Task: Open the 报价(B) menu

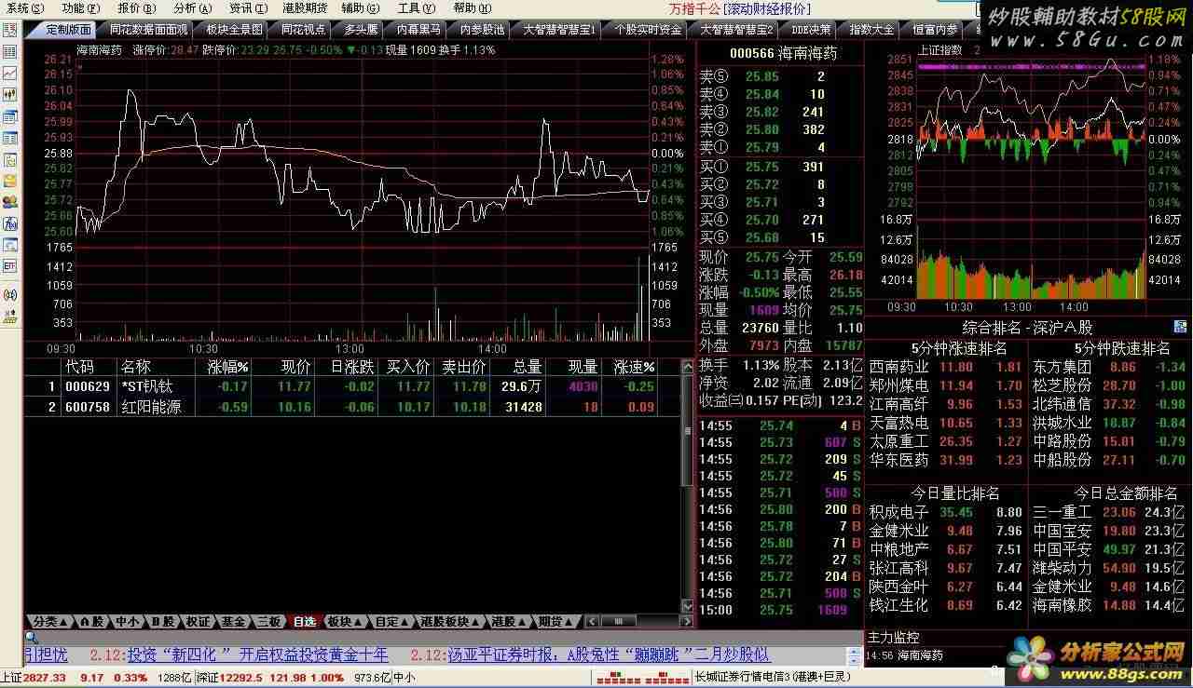Action: coord(135,7)
